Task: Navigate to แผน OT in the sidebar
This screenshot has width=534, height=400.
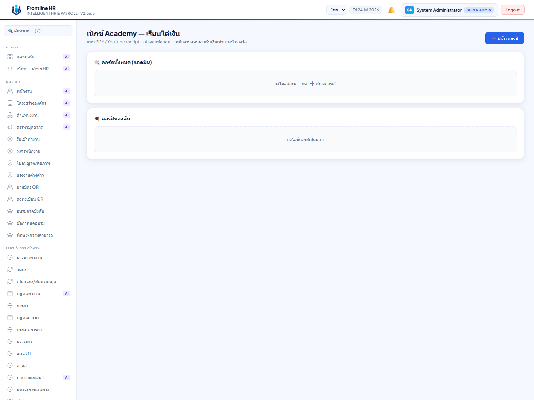Action: (39, 353)
